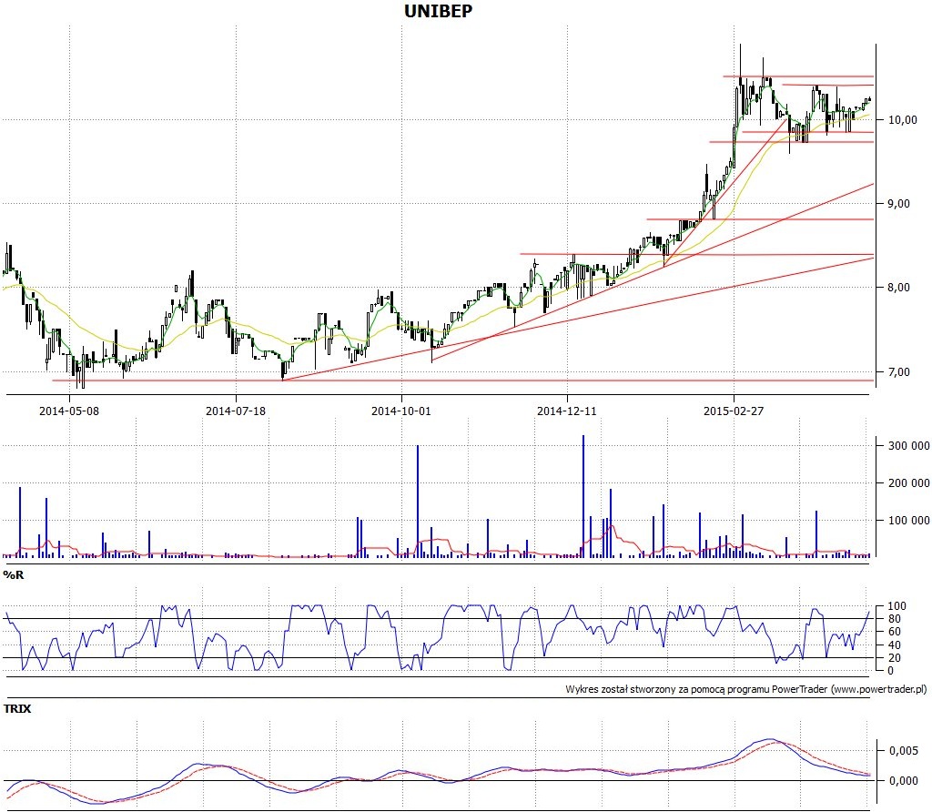Click the 60 level on %R axis
The width and height of the screenshot is (932, 812).
tap(894, 632)
